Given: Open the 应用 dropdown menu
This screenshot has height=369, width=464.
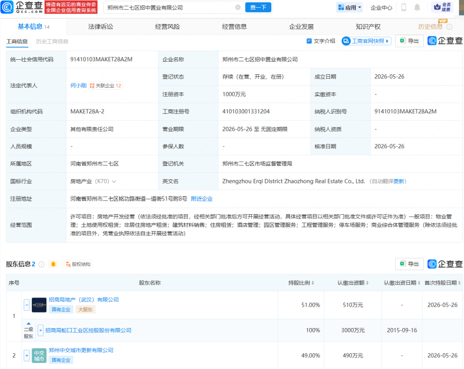Looking at the screenshot, I should (349, 7).
